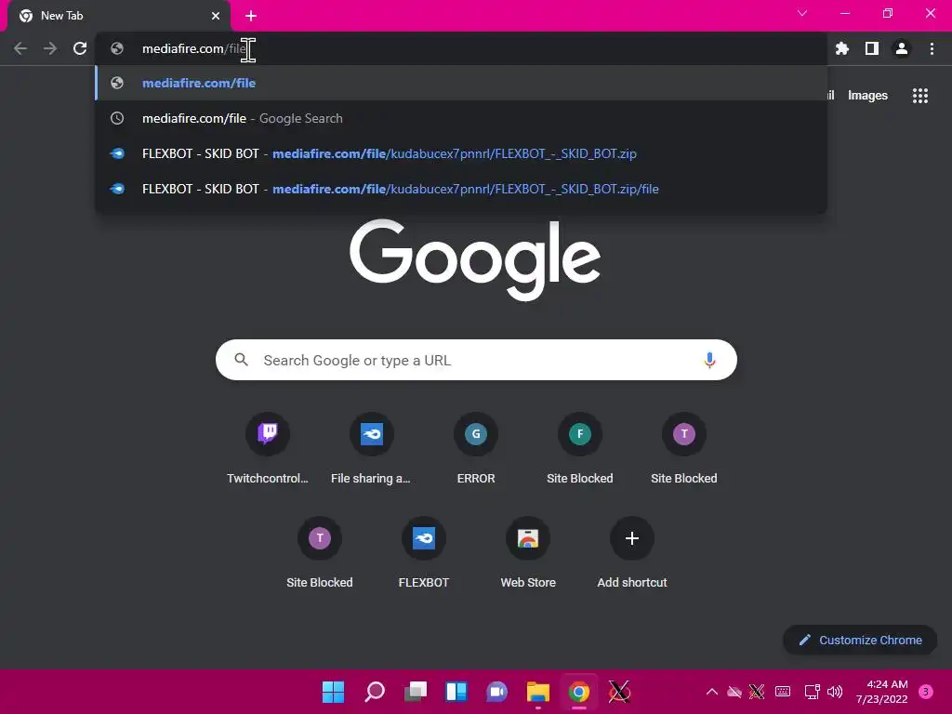Open the network tray icon
The width and height of the screenshot is (952, 714).
pos(812,692)
